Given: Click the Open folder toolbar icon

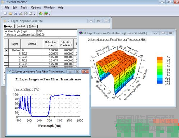Looking at the screenshot, I should pyautogui.click(x=10, y=13).
